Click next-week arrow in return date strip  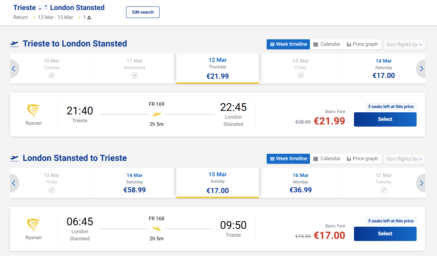pos(421,183)
